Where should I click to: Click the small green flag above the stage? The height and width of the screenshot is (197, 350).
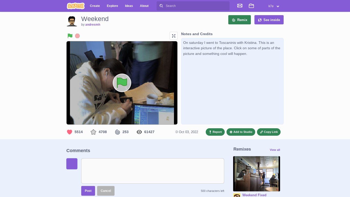70,36
